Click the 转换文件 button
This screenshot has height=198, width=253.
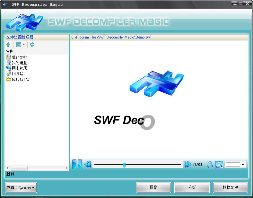point(231,187)
